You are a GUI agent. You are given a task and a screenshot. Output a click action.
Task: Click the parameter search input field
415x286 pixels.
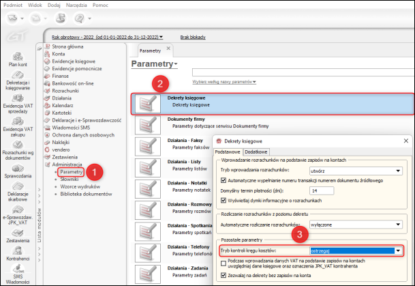(303, 72)
